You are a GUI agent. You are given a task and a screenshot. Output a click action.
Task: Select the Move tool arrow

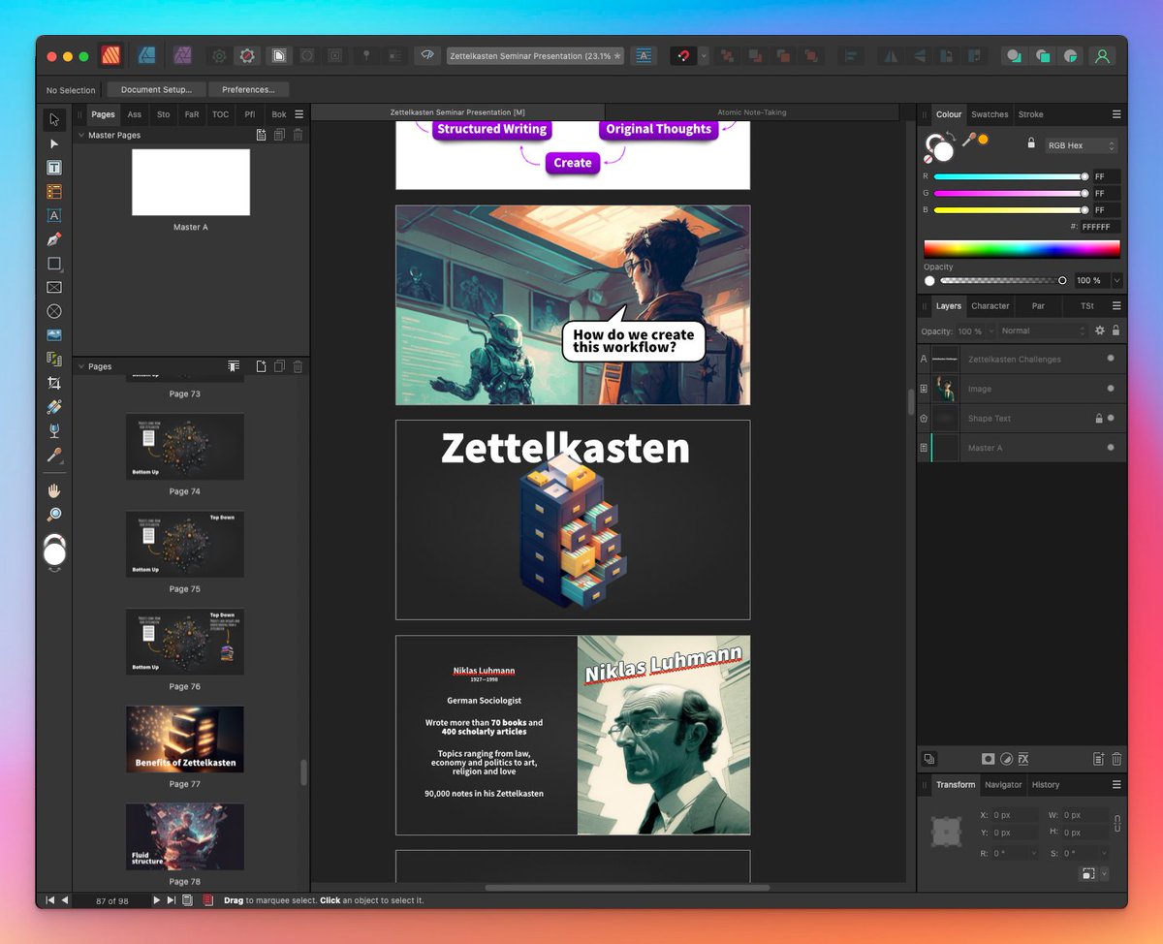pos(54,120)
